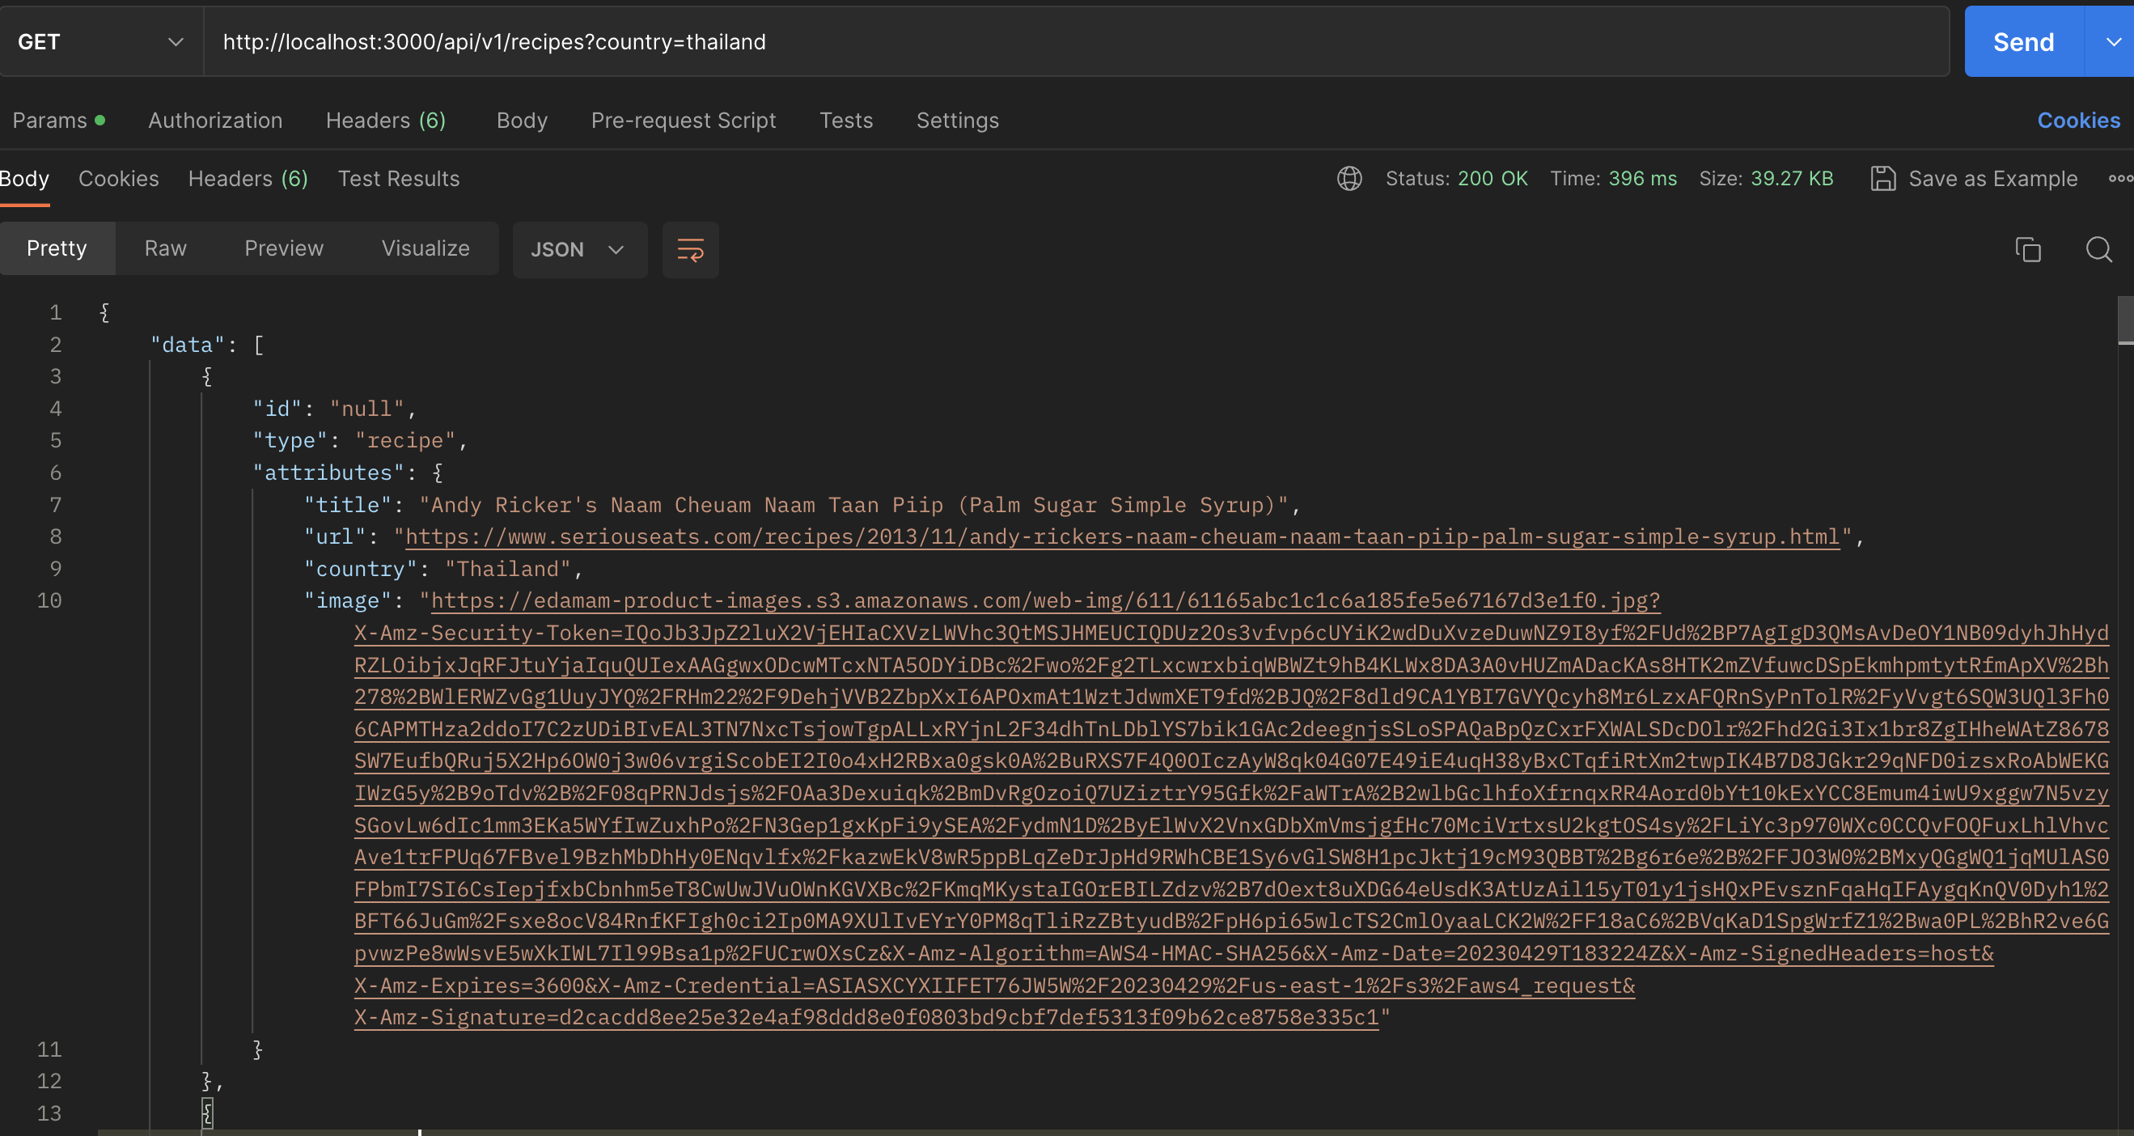Select the Pretty view mode
Screen dimensions: 2134x1136
pos(57,248)
